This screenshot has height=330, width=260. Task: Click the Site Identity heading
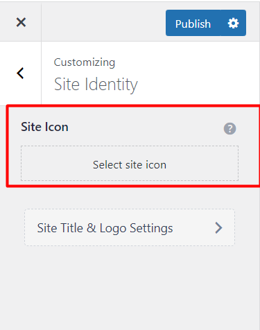coord(96,85)
